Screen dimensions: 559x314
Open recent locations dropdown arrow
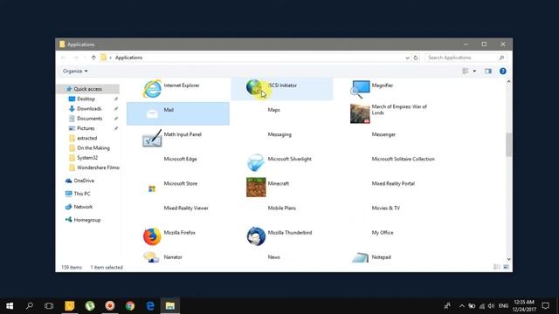(x=85, y=58)
